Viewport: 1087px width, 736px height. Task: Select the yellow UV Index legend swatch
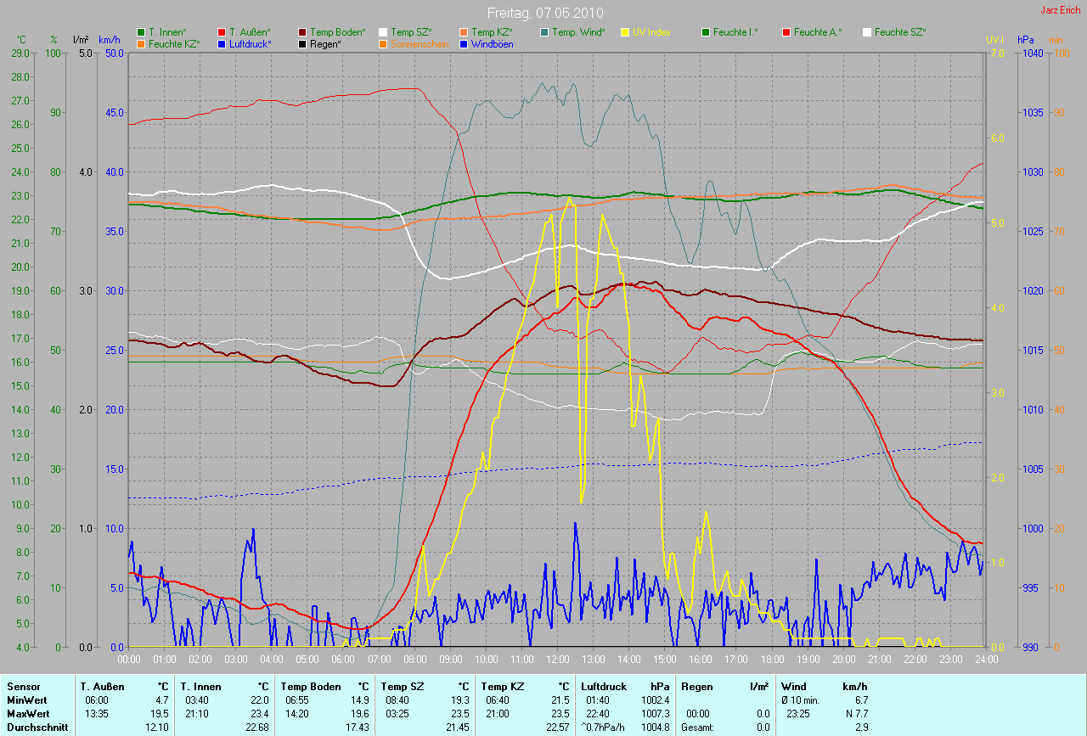click(625, 32)
